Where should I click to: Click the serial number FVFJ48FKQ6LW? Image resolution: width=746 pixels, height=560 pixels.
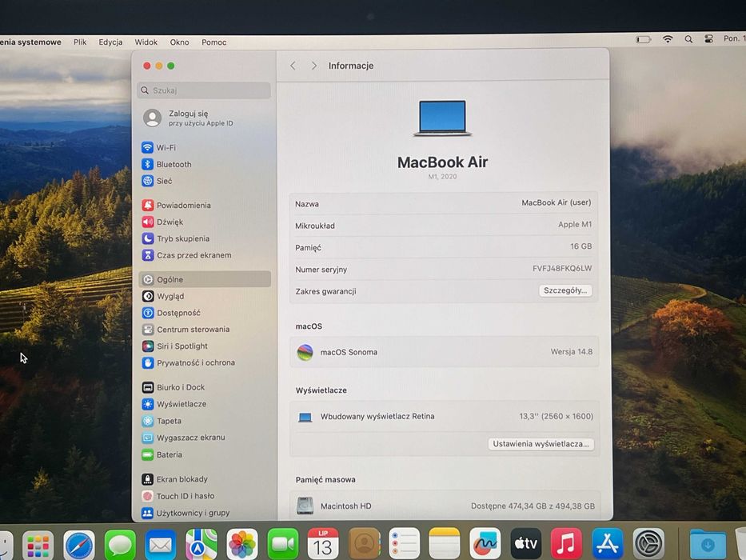coord(562,268)
